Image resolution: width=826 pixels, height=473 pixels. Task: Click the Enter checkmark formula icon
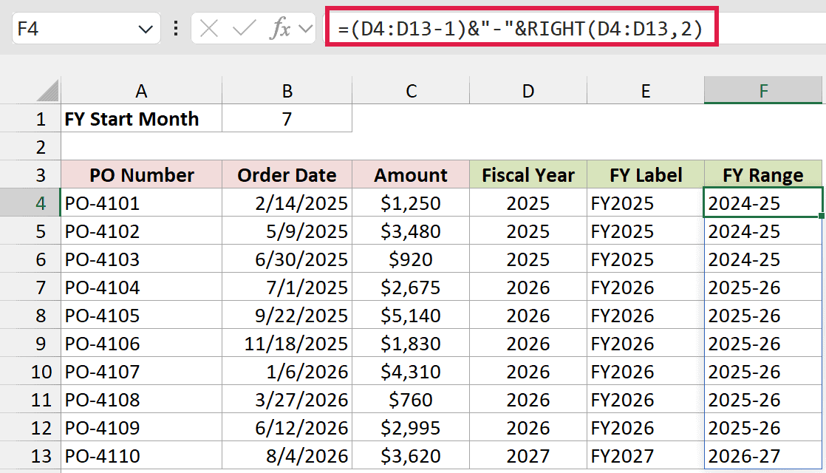point(244,28)
